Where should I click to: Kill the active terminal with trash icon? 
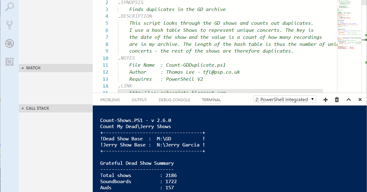[x=337, y=99]
